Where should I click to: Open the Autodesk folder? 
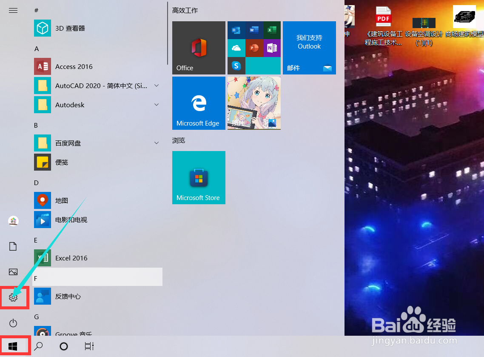97,105
